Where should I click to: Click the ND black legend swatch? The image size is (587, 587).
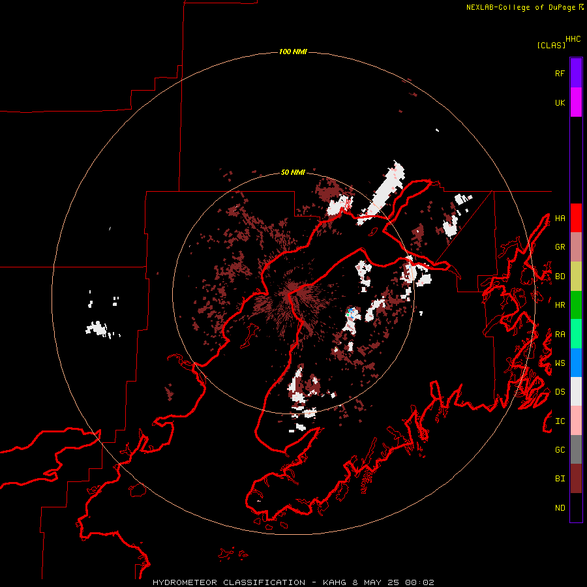click(x=576, y=507)
